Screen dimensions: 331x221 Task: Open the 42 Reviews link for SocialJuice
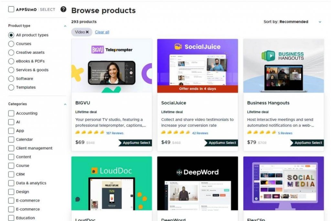(200, 133)
